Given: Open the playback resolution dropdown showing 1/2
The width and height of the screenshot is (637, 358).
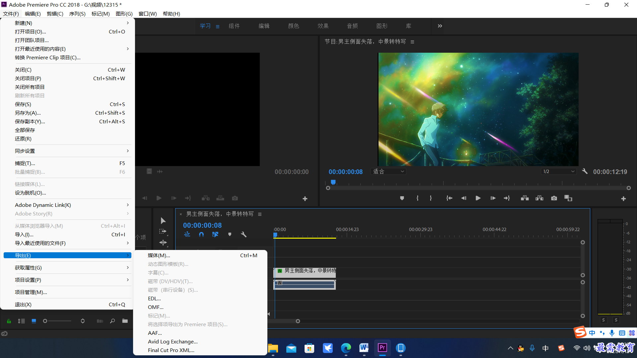Looking at the screenshot, I should [x=559, y=171].
